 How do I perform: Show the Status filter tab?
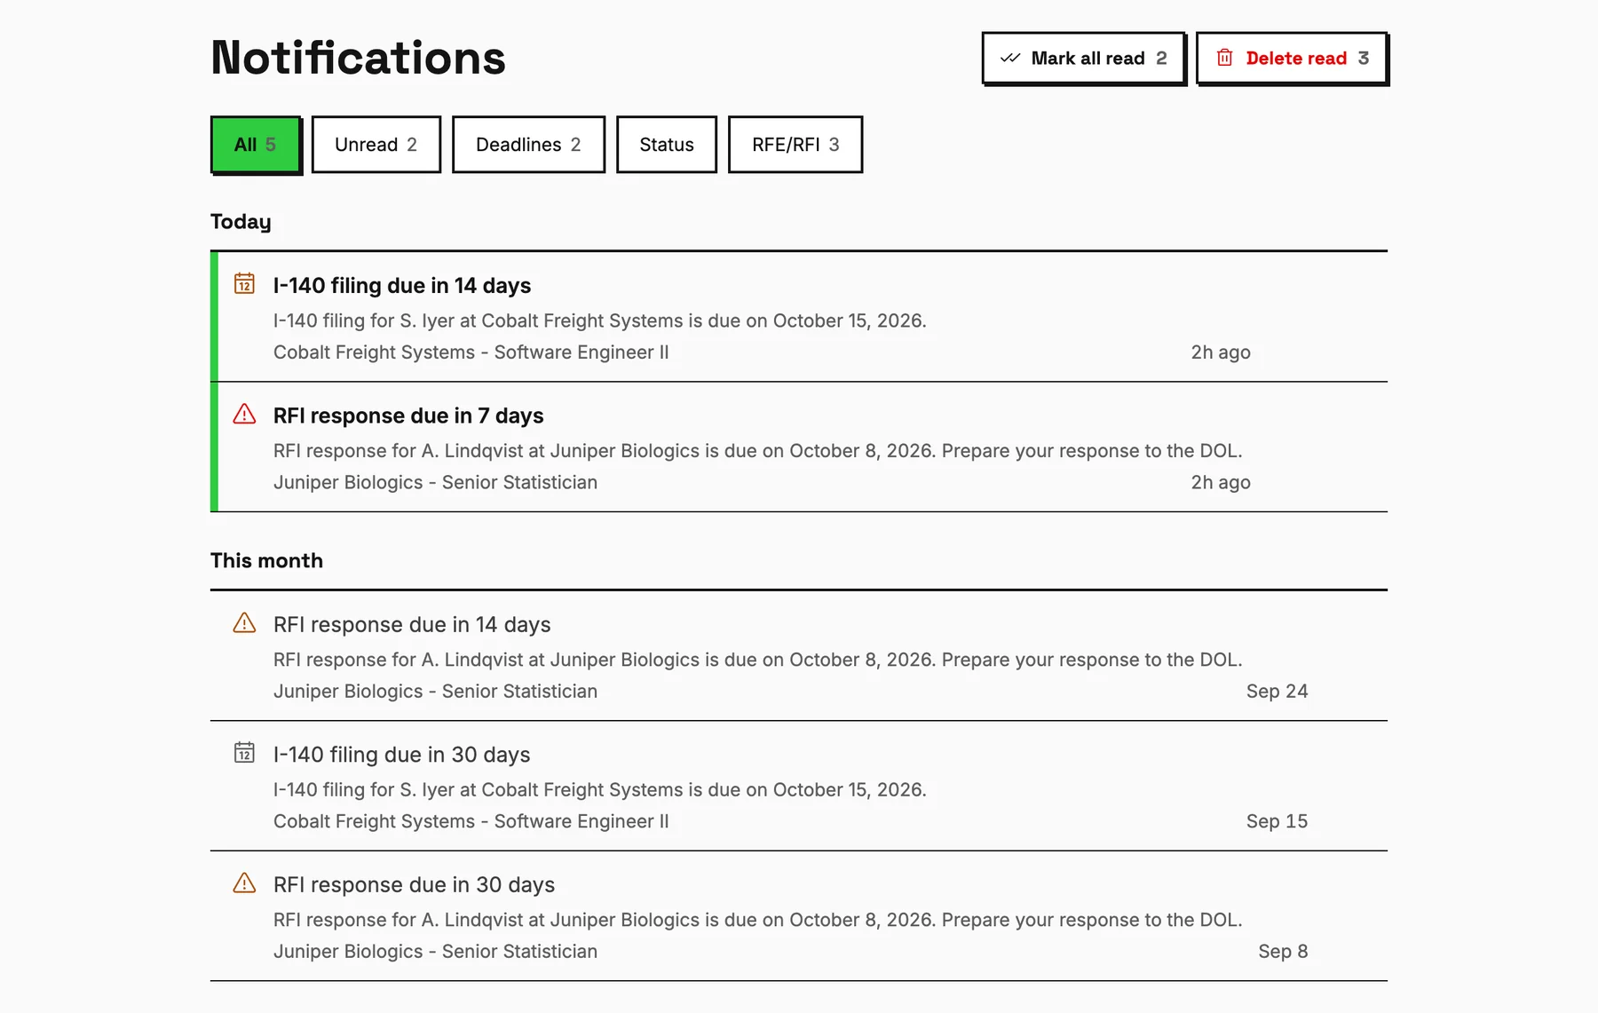(x=667, y=145)
